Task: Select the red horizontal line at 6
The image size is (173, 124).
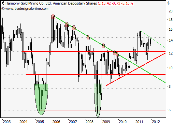Action: tap(103, 111)
